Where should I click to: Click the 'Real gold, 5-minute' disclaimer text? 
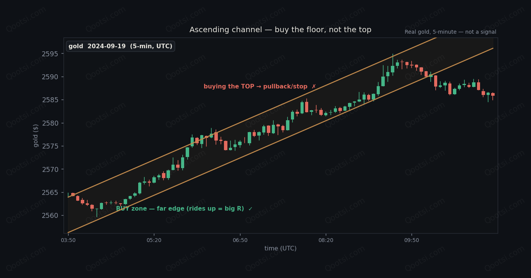pos(450,32)
